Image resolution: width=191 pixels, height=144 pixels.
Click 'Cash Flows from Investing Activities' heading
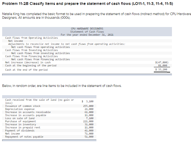[31, 50]
